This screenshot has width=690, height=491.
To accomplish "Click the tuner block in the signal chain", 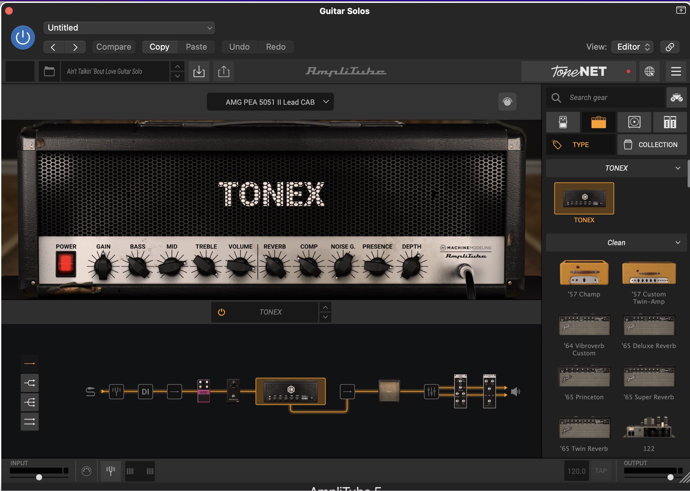I will pos(116,391).
